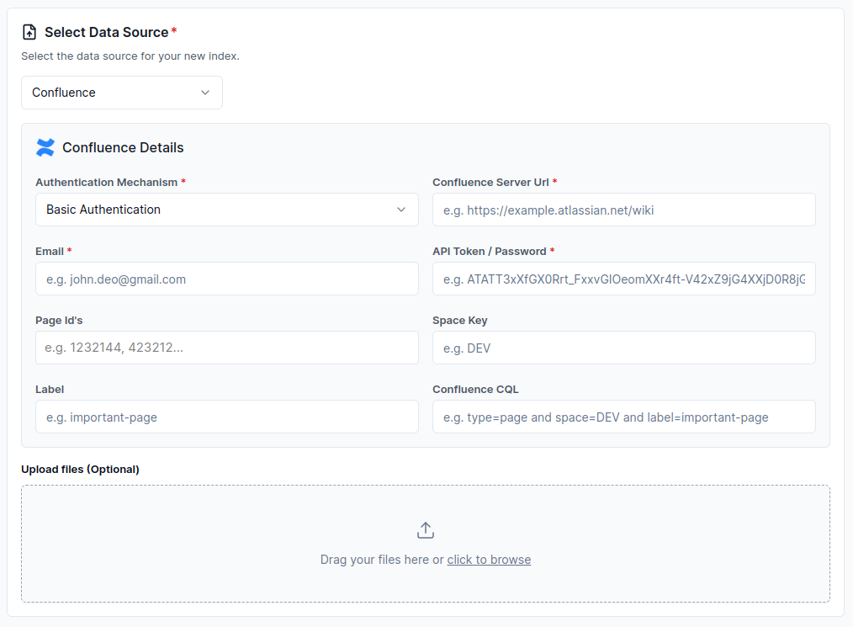Click the Authentication Mechanism label
This screenshot has width=853, height=627.
(x=106, y=182)
